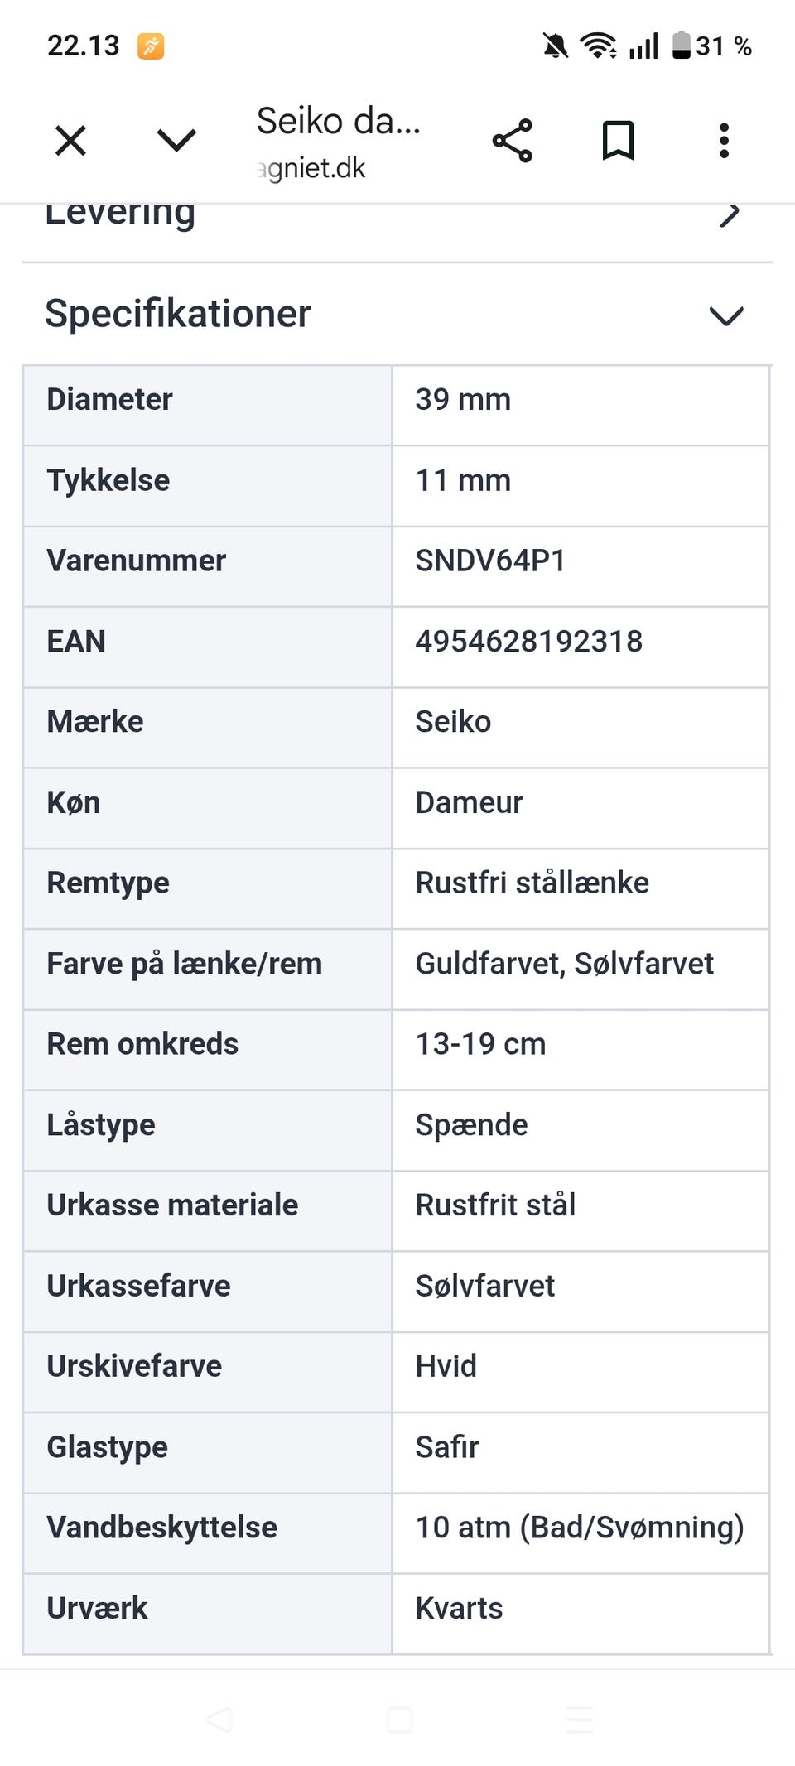Collapse the Specifikationer section
795x1766 pixels.
726,315
